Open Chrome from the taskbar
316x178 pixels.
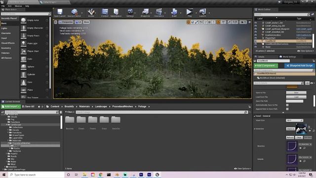click(101, 175)
